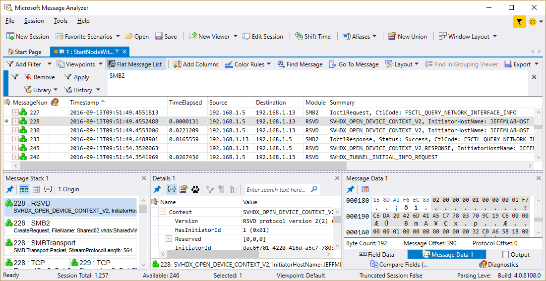
Task: Open the Session menu
Action: click(34, 21)
